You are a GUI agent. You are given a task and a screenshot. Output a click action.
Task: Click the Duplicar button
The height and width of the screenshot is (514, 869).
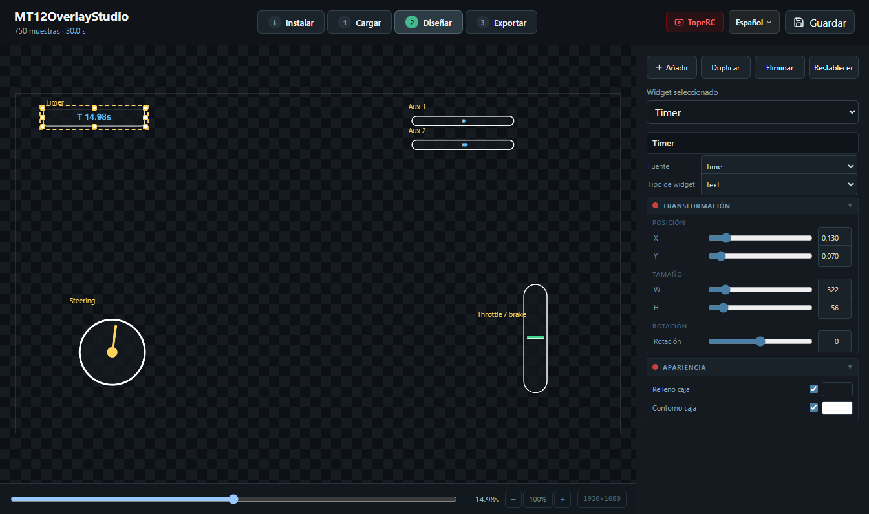tap(725, 67)
